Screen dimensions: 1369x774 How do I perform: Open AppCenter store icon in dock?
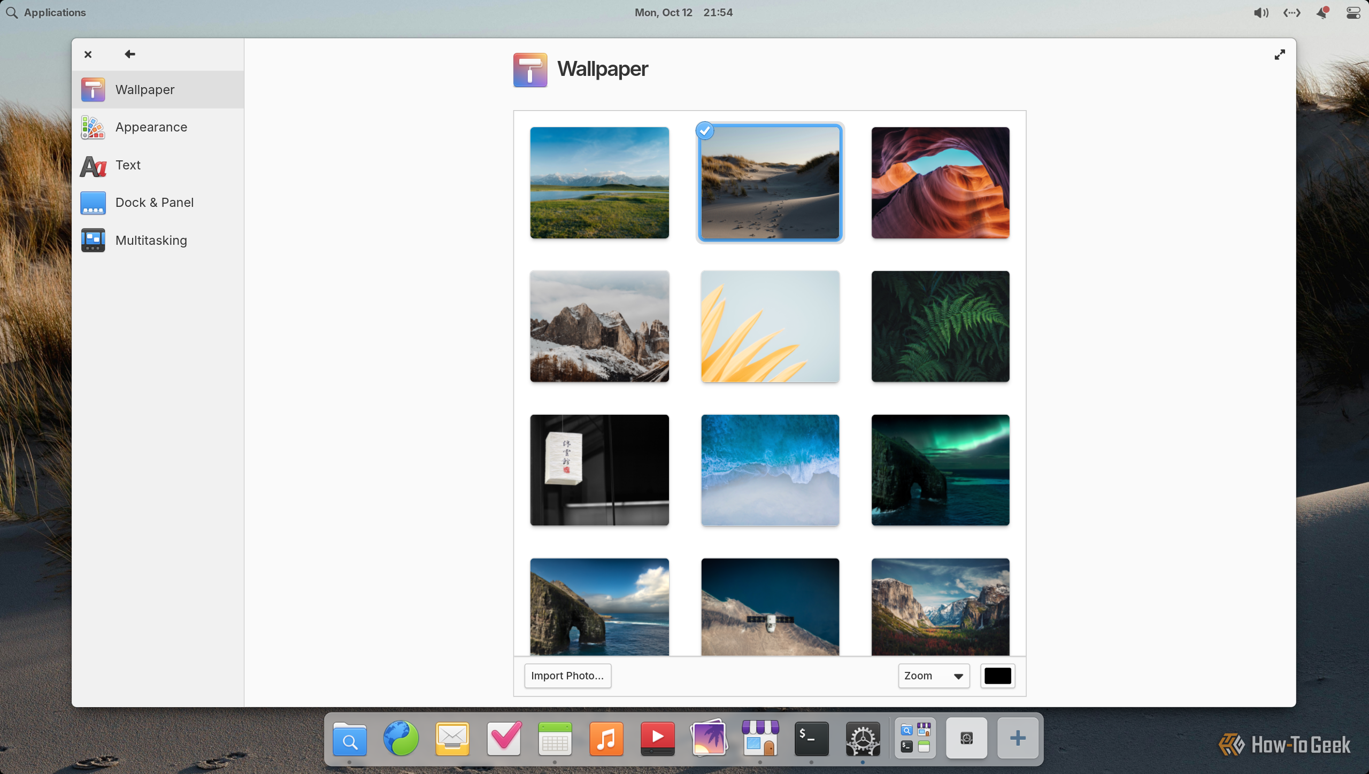(760, 739)
